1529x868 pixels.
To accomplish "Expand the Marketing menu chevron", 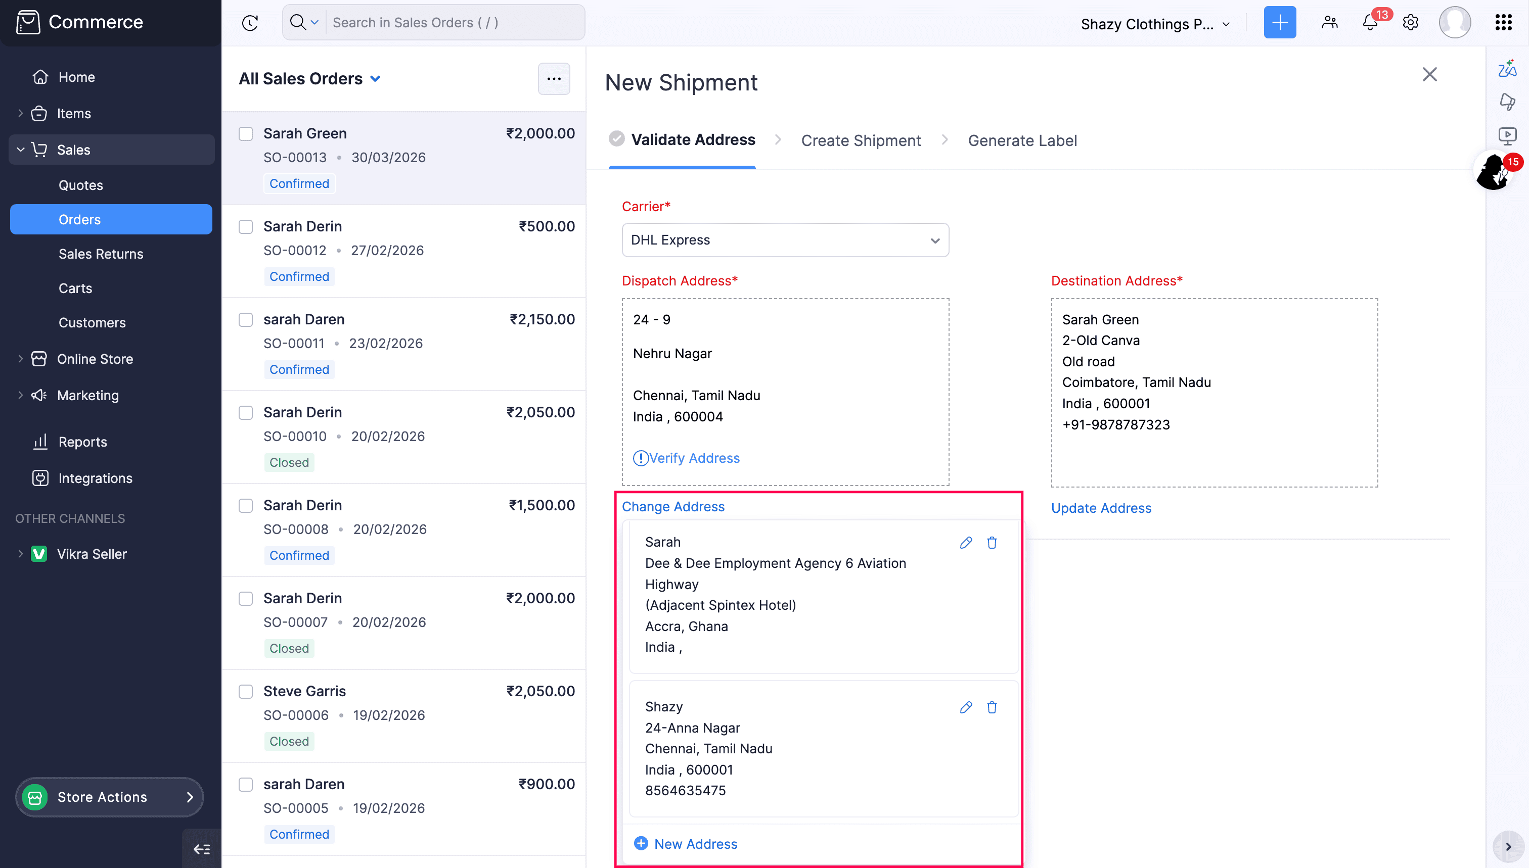I will [x=20, y=395].
